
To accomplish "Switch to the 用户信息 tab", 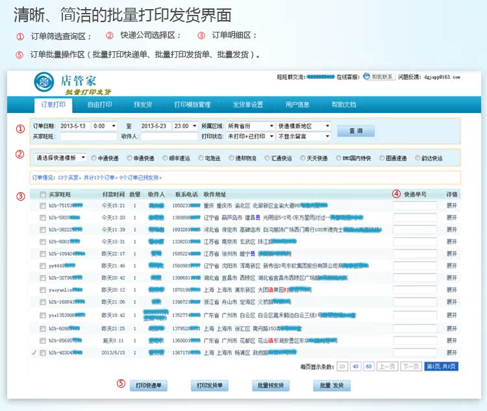I will click(297, 105).
